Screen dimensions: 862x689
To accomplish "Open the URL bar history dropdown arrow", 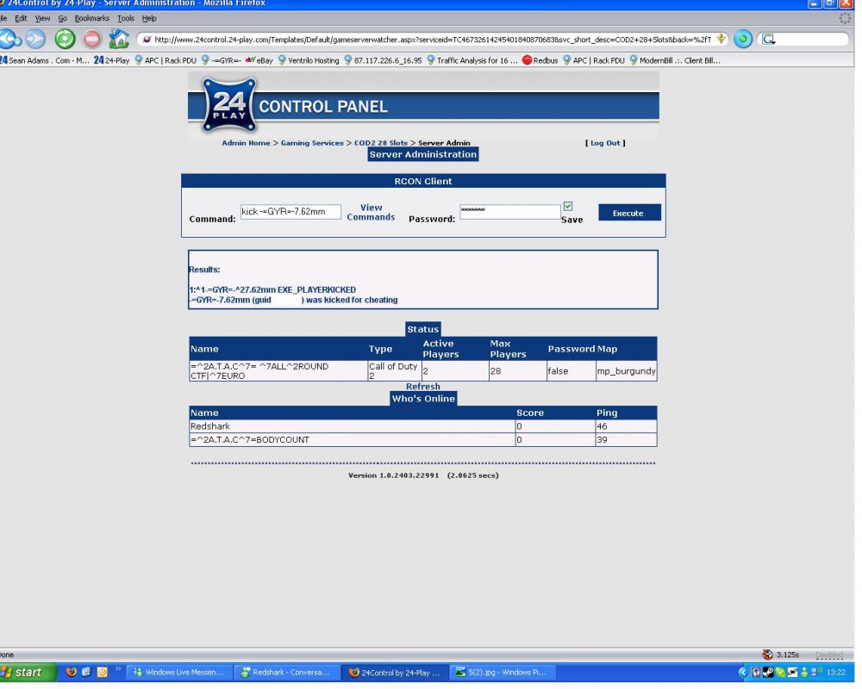I will (x=721, y=39).
